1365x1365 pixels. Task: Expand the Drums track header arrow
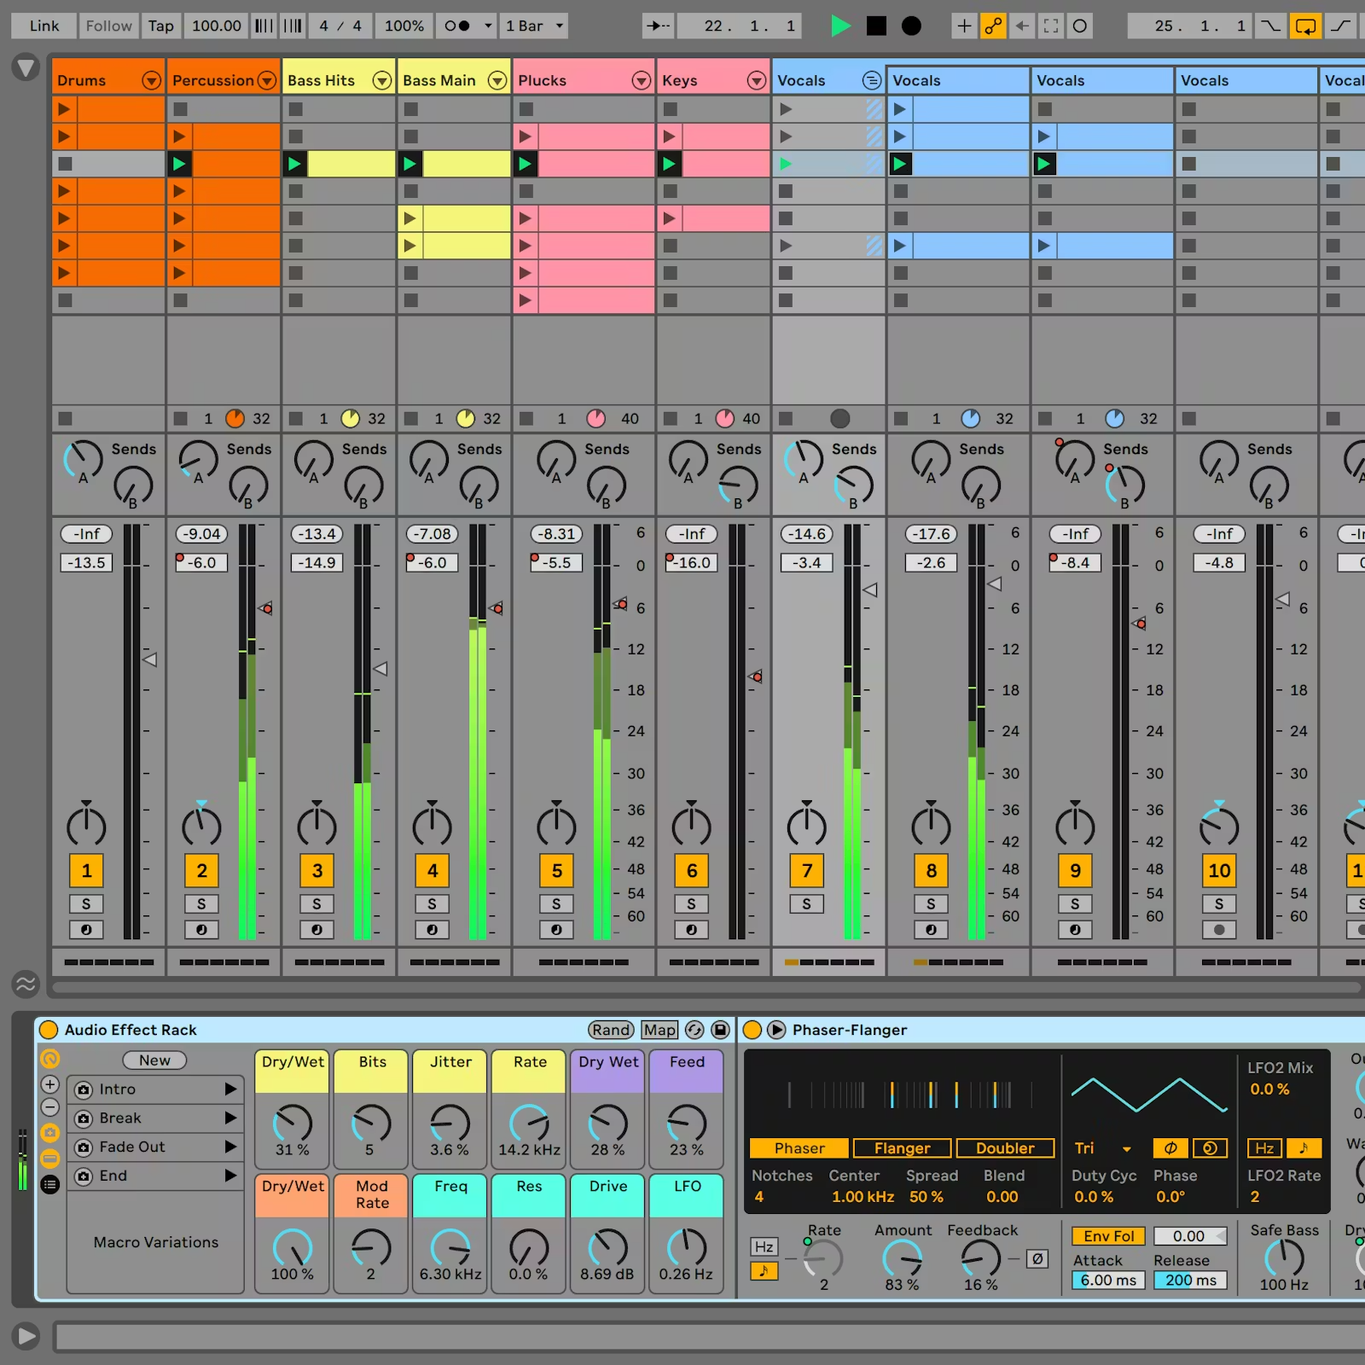click(151, 80)
